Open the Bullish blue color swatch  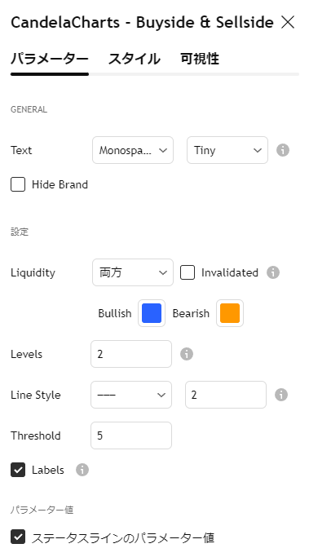pyautogui.click(x=152, y=313)
